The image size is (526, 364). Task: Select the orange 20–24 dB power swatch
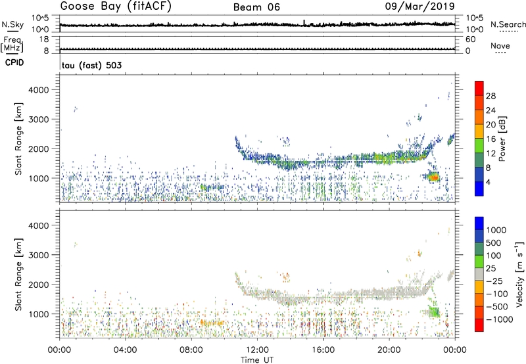(x=479, y=117)
